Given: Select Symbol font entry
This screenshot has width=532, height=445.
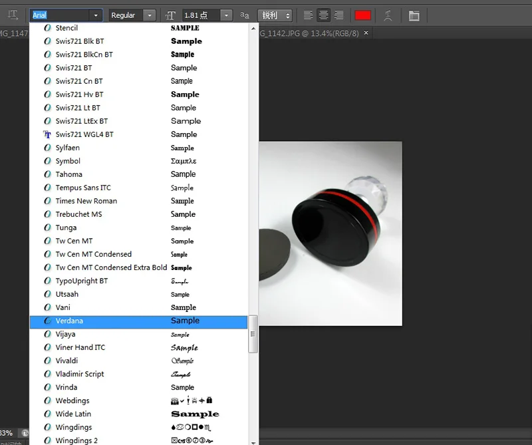Looking at the screenshot, I should pos(138,161).
